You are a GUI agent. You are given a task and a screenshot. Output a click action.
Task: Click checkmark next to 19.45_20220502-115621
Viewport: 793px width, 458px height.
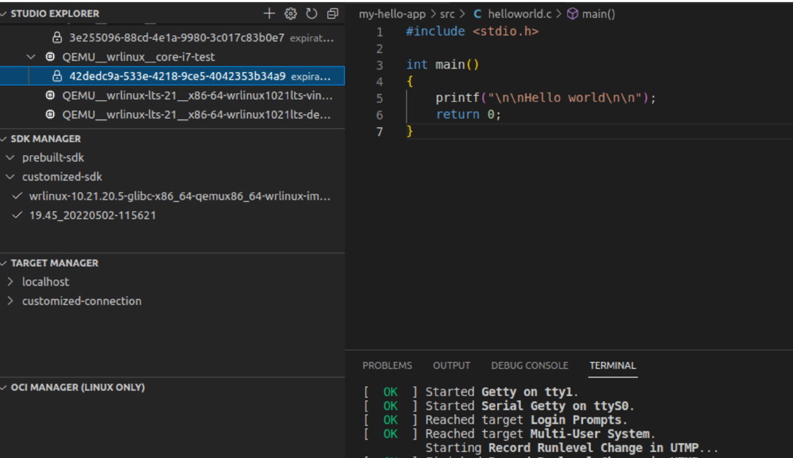[x=18, y=215]
